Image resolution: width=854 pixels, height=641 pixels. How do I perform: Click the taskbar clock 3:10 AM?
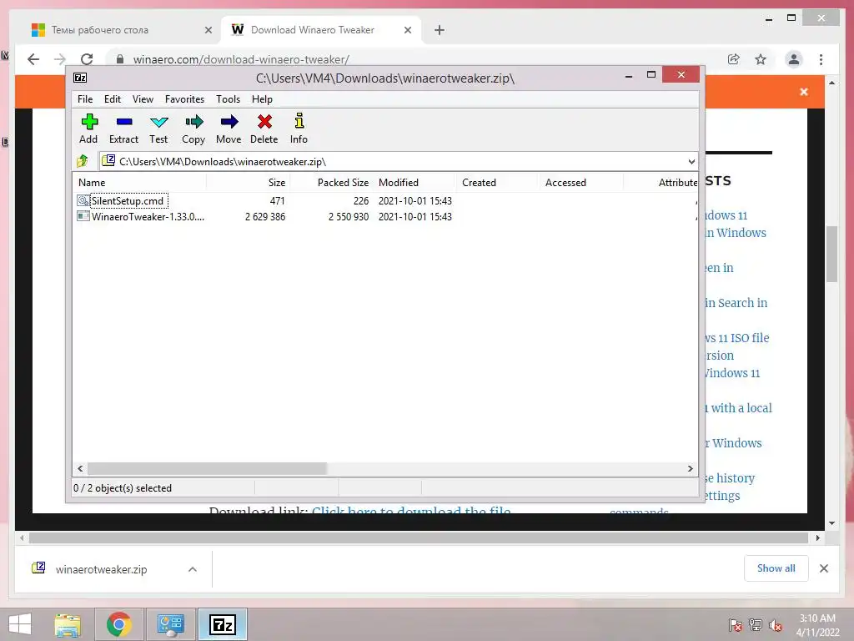coord(817,618)
